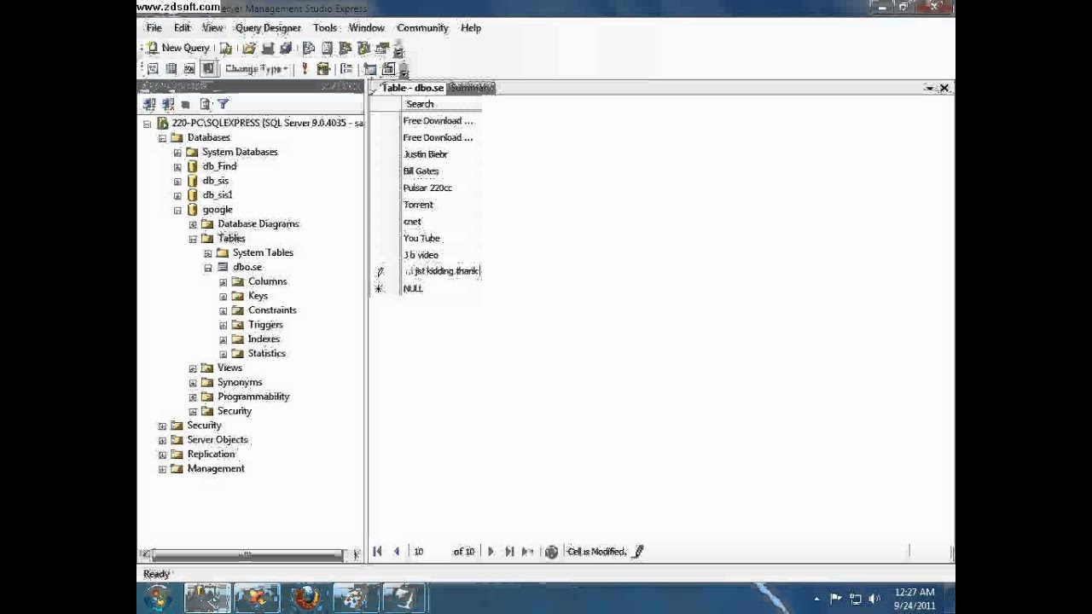Click the Object Explorer Stop icon

[x=186, y=104]
